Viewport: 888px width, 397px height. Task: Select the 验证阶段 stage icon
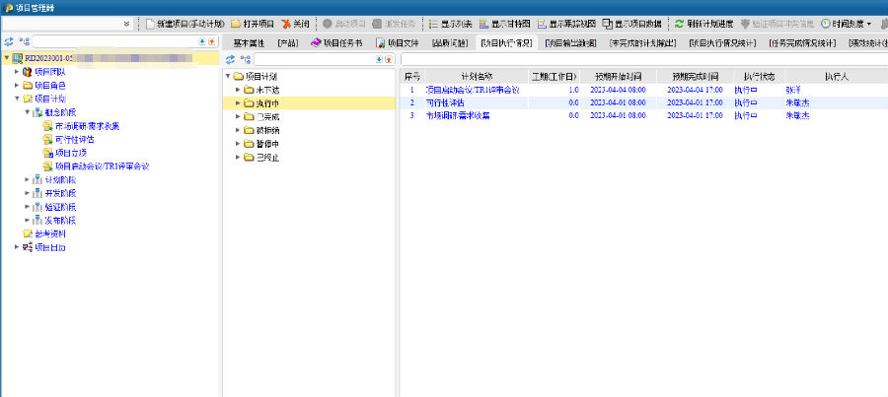pyautogui.click(x=37, y=207)
